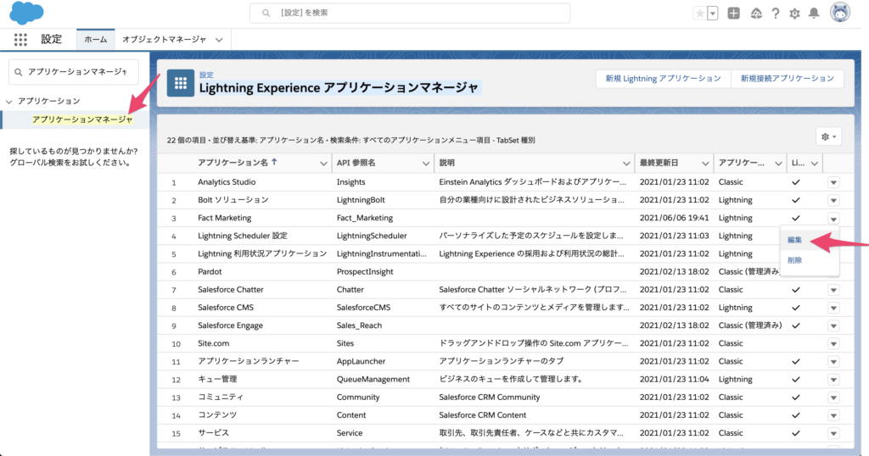The height and width of the screenshot is (456, 869).
Task: Open row actions for Salesforce Engage
Action: point(833,326)
